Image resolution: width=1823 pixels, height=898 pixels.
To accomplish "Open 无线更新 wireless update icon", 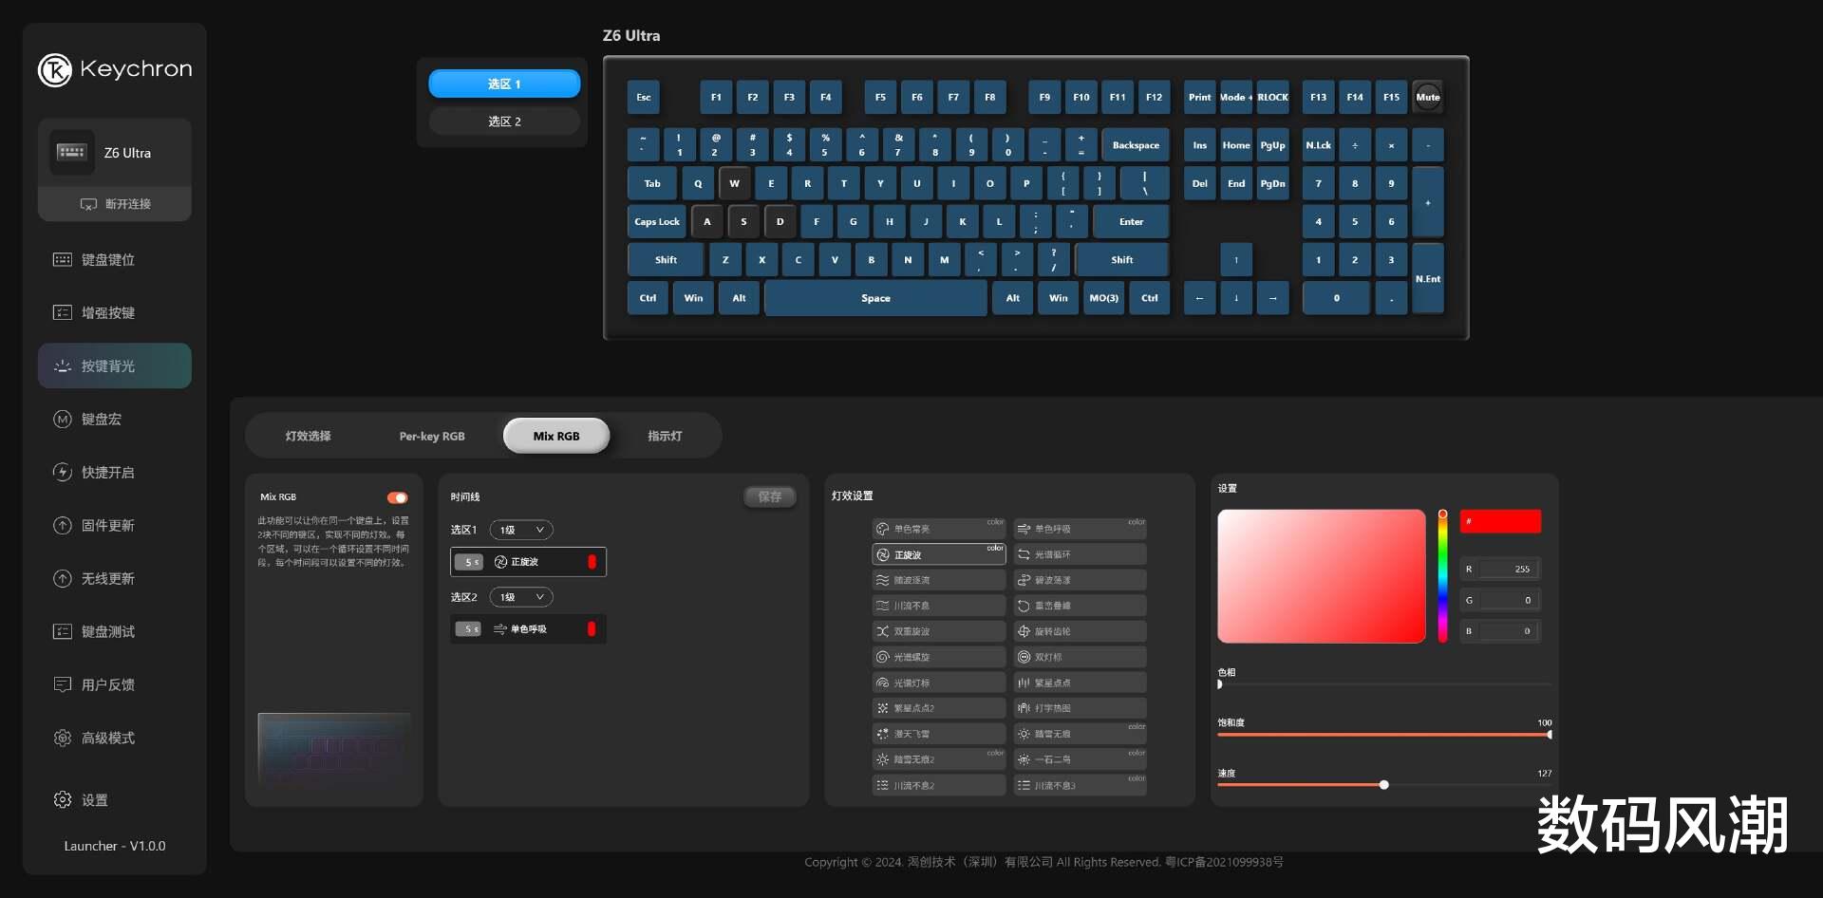I will point(63,578).
